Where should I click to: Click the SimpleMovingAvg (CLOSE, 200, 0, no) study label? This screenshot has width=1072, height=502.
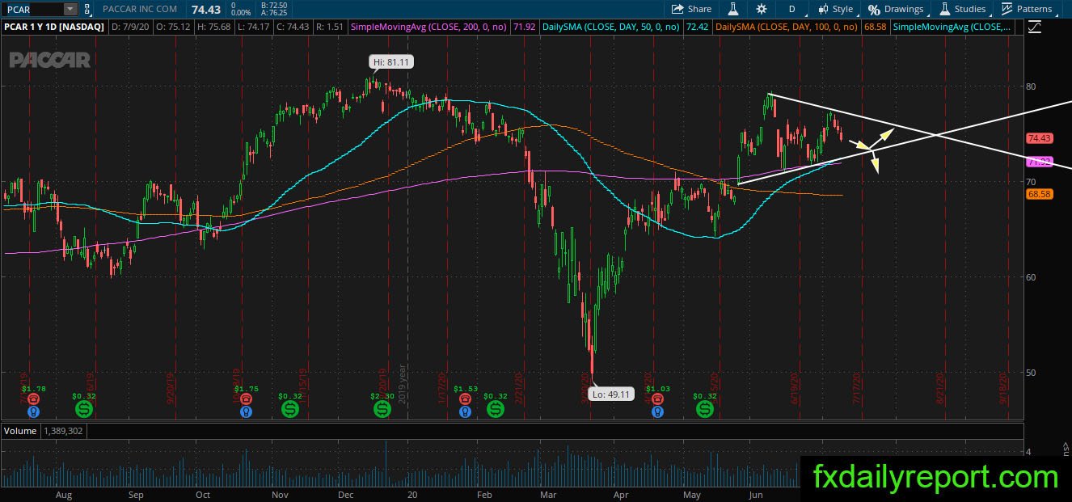[x=428, y=27]
